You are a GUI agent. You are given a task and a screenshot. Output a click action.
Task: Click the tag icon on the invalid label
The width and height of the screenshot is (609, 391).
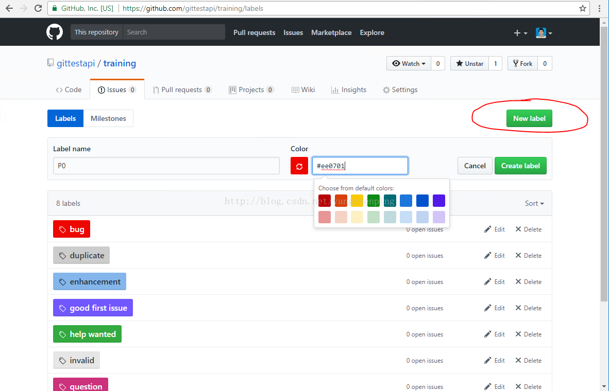pos(62,361)
